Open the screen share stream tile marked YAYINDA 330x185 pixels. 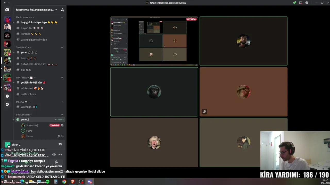(x=154, y=41)
